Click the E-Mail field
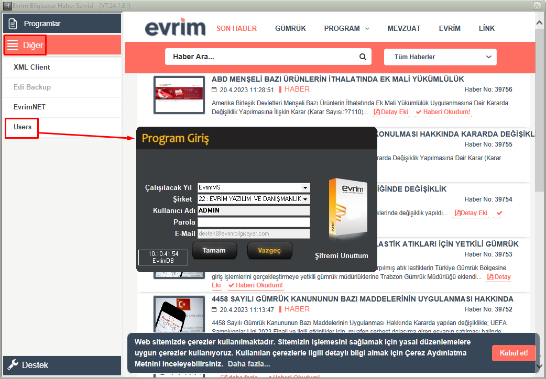Viewport: 546px width, 379px height. coord(254,233)
